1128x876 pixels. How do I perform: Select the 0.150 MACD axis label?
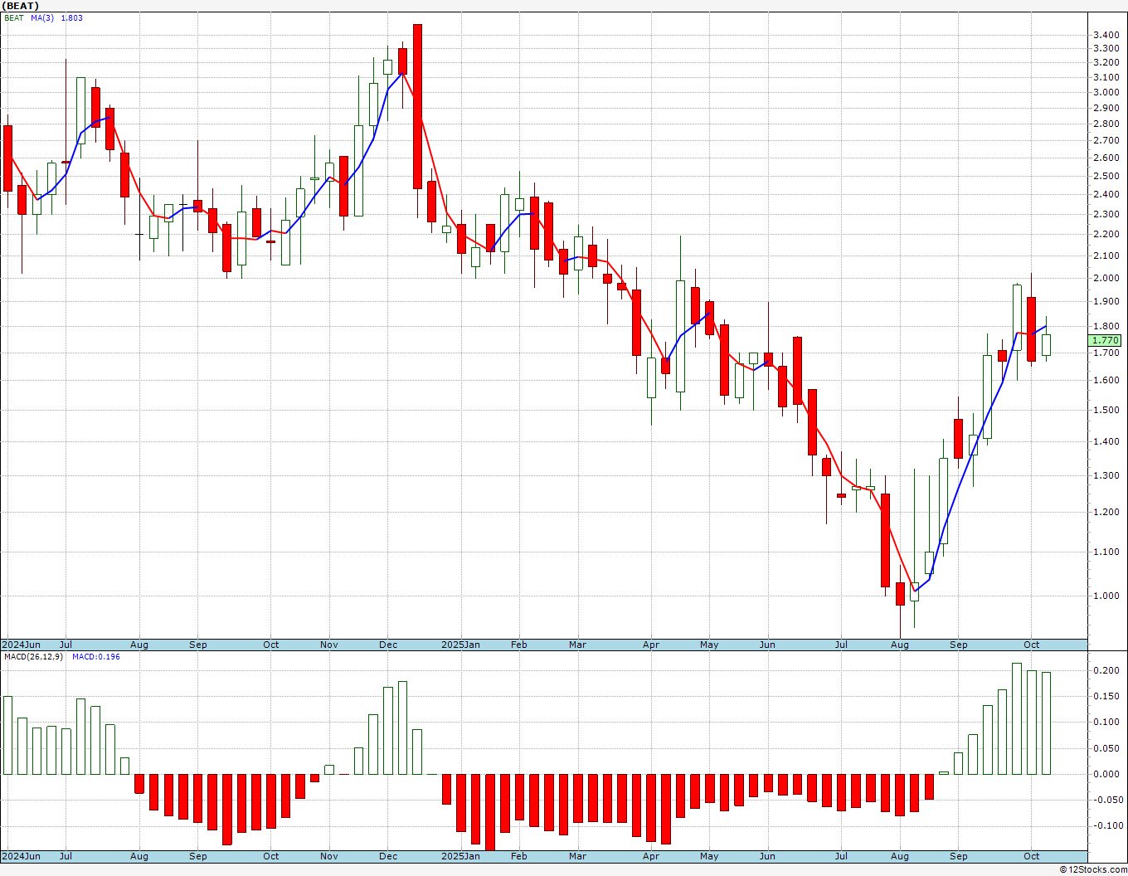1107,696
